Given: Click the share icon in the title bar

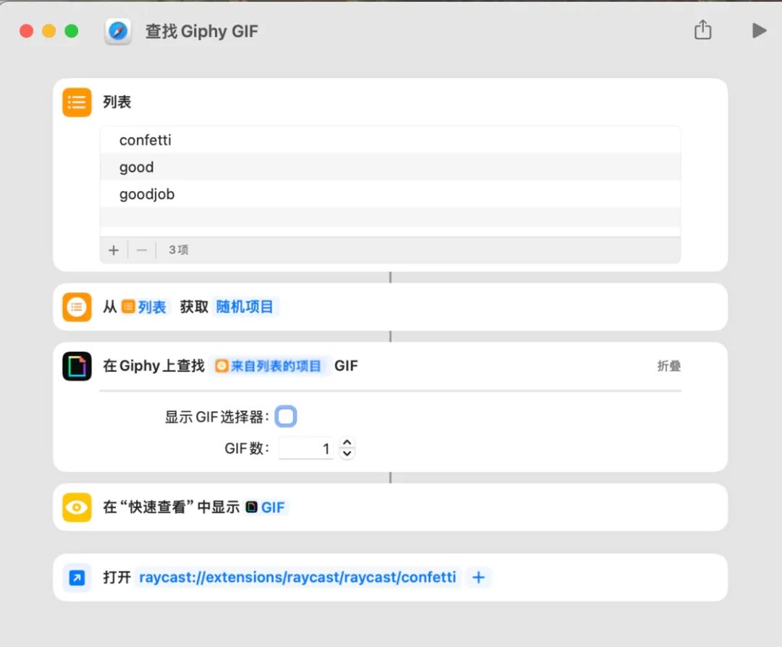Looking at the screenshot, I should [702, 30].
